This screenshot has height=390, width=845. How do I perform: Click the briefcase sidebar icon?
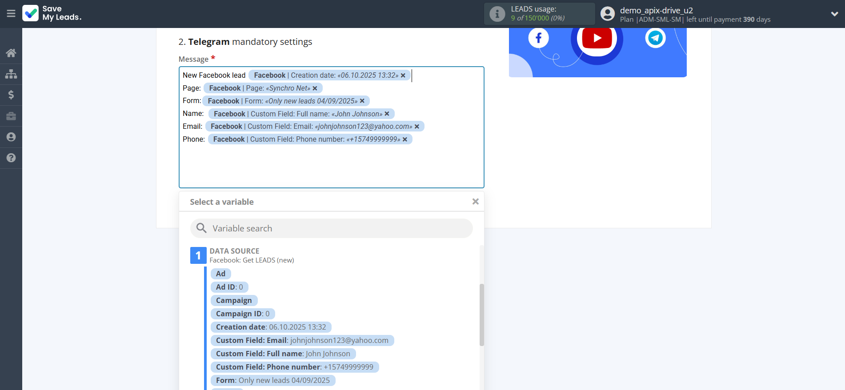[11, 116]
